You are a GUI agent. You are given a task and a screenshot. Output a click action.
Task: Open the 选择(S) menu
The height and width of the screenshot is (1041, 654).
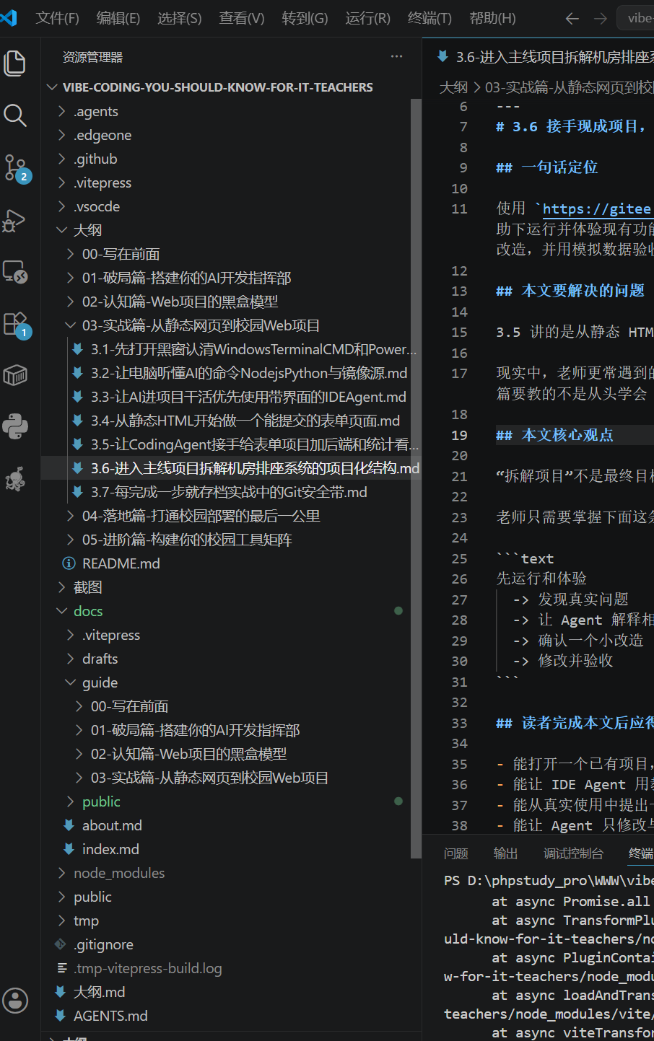click(x=180, y=18)
